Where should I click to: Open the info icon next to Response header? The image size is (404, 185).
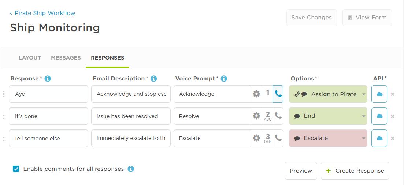coord(48,79)
